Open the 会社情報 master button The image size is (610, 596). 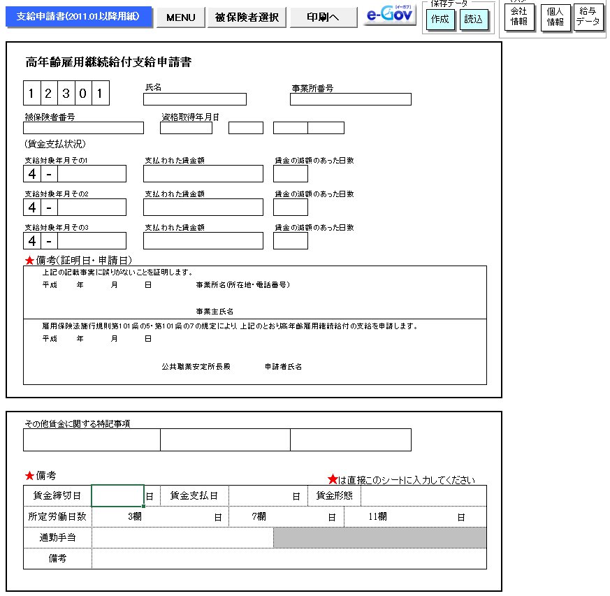pyautogui.click(x=519, y=17)
